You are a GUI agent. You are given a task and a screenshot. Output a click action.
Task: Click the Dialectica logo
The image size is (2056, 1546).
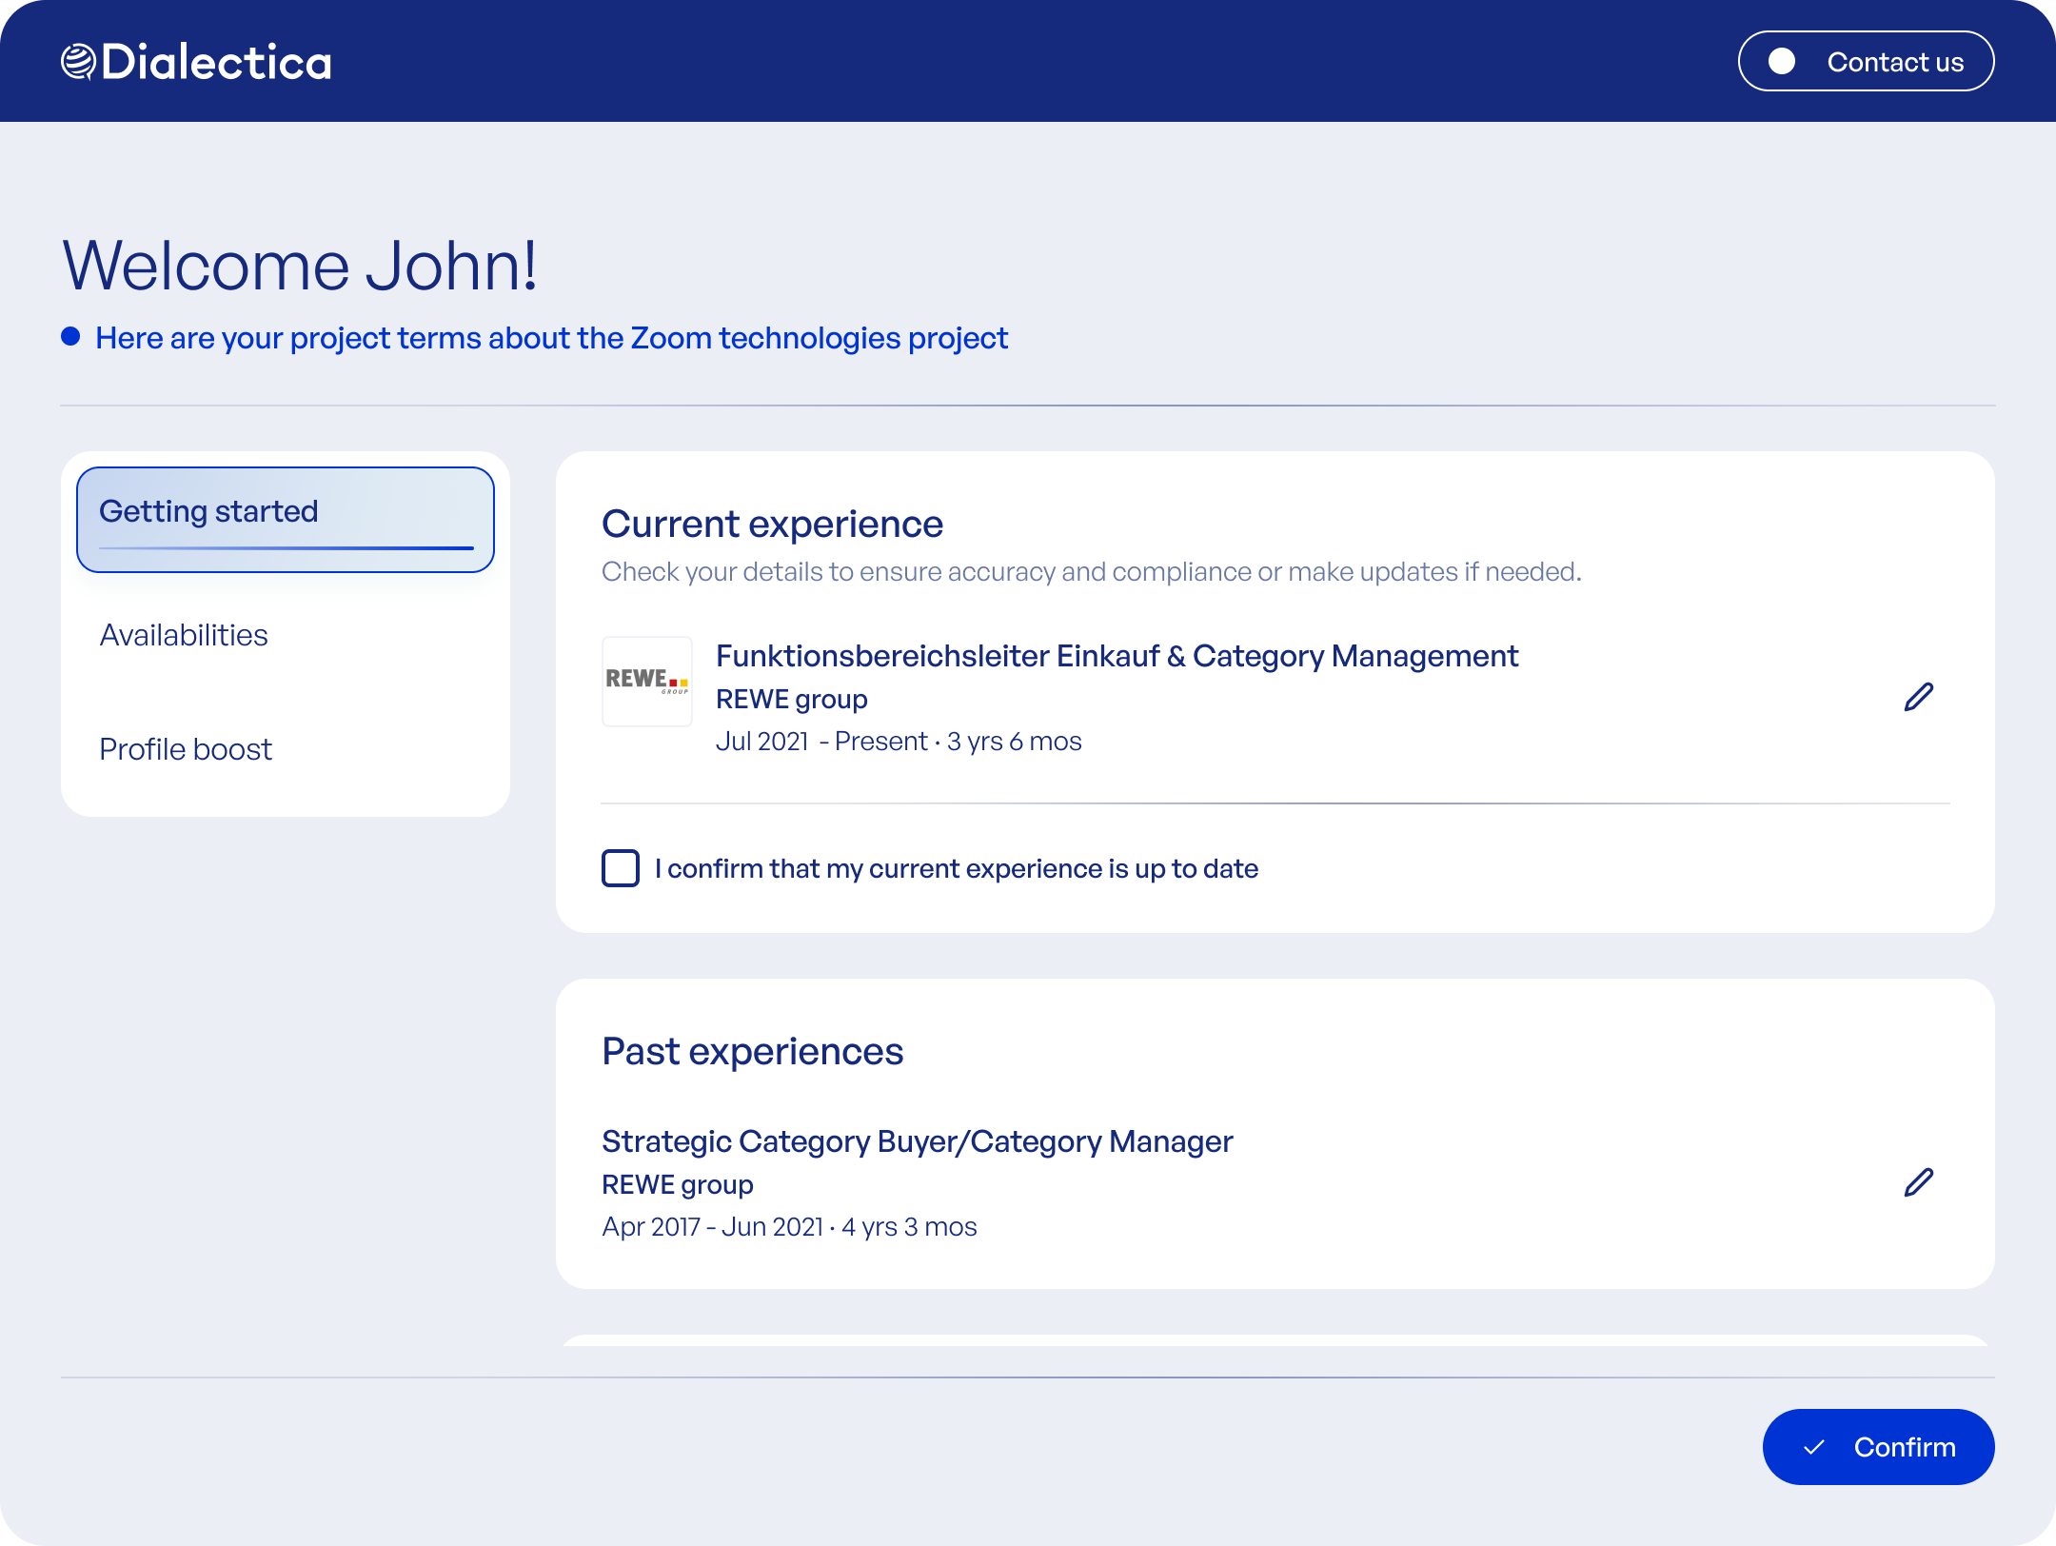tap(196, 62)
